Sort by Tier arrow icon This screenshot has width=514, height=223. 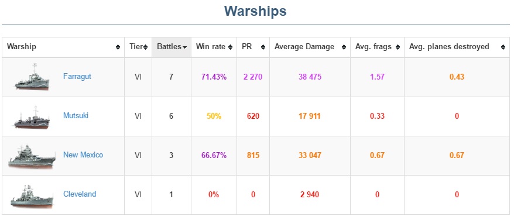point(146,47)
